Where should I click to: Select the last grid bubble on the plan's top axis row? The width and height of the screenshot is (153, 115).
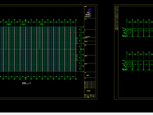click(76, 20)
